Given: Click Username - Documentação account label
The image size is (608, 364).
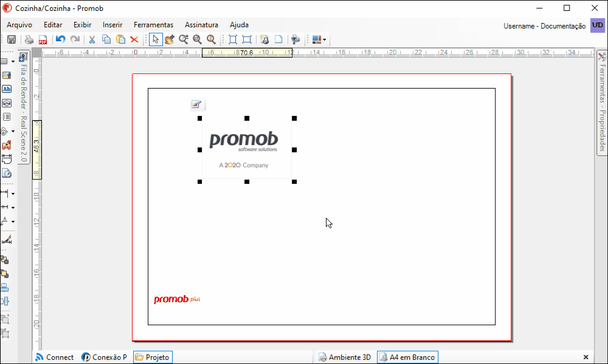Looking at the screenshot, I should (x=544, y=26).
